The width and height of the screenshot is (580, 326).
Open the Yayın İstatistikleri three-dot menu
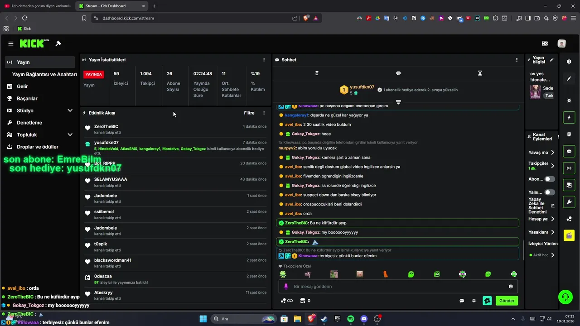[x=264, y=60]
